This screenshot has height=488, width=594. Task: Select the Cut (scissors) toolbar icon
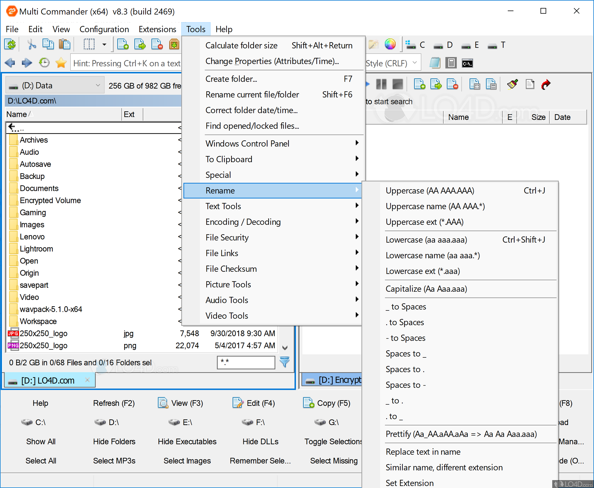coord(31,44)
